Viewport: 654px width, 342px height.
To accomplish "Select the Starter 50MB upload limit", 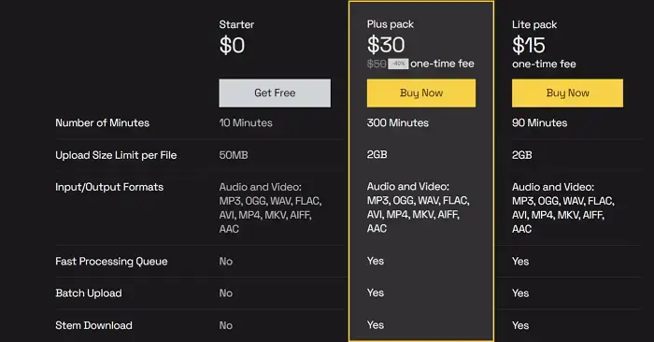I will pos(234,155).
